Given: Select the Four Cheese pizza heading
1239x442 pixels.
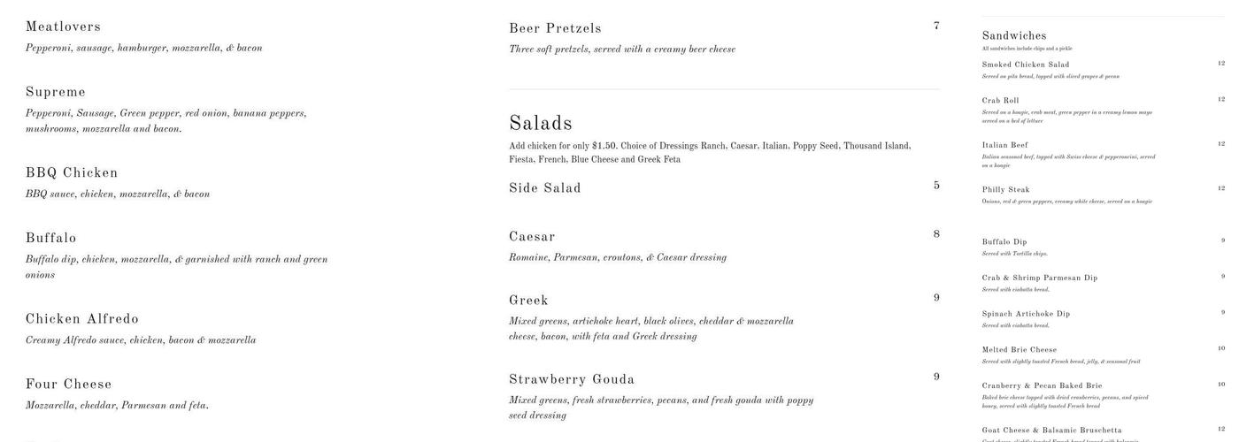Looking at the screenshot, I should tap(69, 385).
